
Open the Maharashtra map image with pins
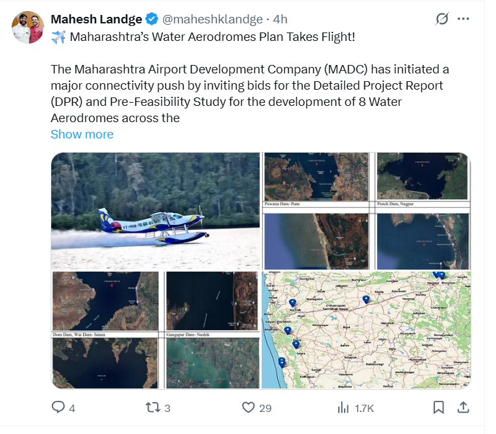coord(366,330)
